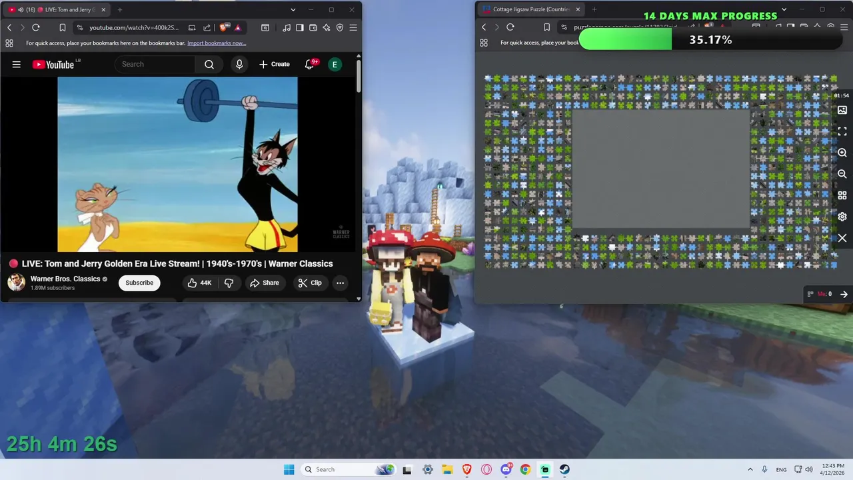Go back in the puzzle browser window
853x480 pixels.
(484, 27)
